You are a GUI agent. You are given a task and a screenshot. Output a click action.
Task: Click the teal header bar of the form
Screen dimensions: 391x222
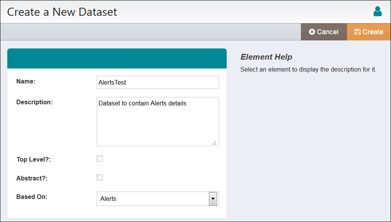(x=117, y=58)
